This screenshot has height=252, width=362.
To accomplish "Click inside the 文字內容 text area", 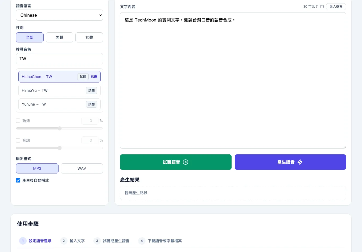I will pos(233,80).
